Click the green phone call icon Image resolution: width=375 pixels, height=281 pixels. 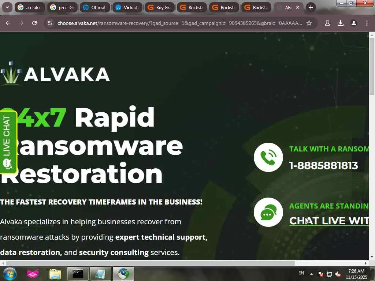tap(268, 157)
